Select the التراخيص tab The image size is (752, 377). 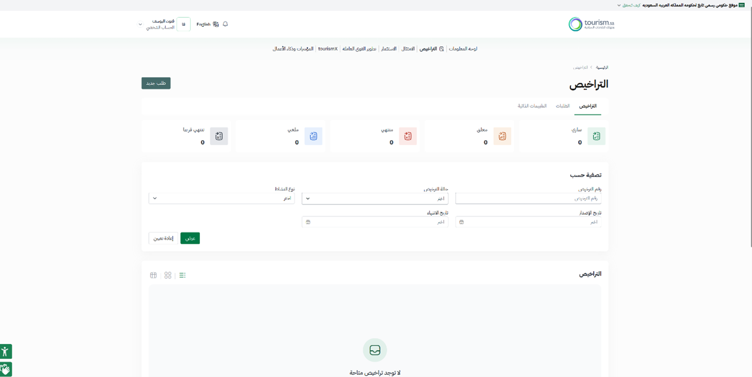click(587, 106)
